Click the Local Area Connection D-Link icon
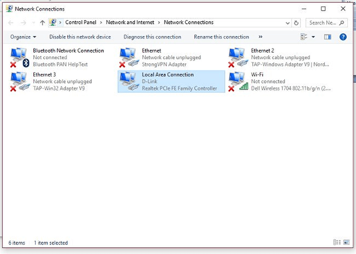 point(128,81)
